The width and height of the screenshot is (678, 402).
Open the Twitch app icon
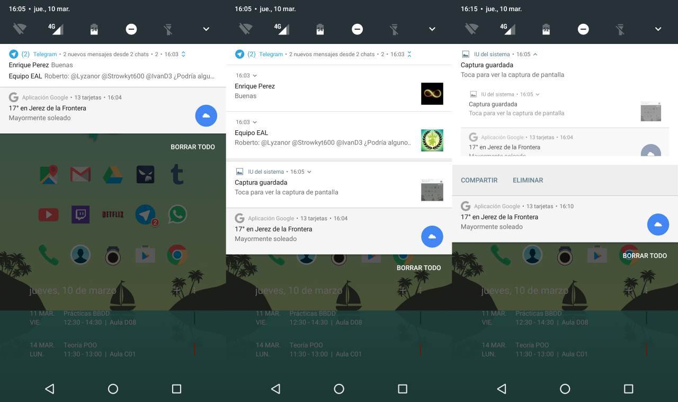[x=81, y=215]
